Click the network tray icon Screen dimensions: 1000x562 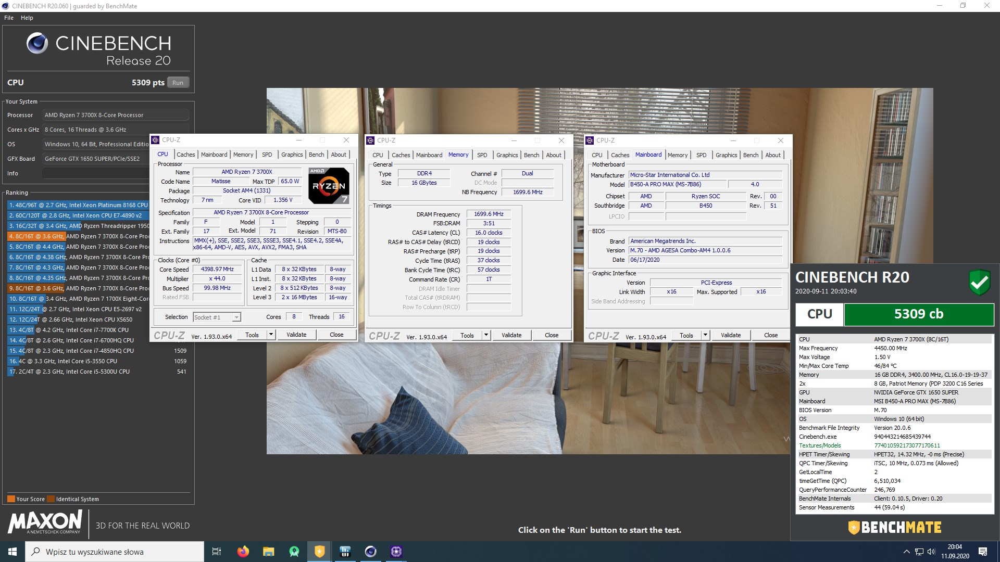click(919, 552)
